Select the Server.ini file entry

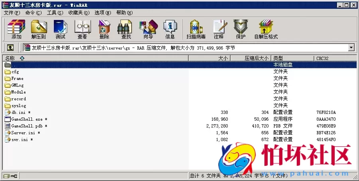(23, 133)
